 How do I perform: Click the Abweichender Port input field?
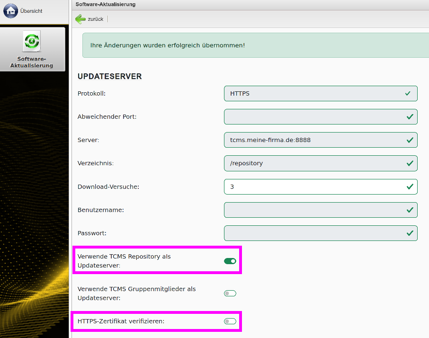pyautogui.click(x=321, y=117)
